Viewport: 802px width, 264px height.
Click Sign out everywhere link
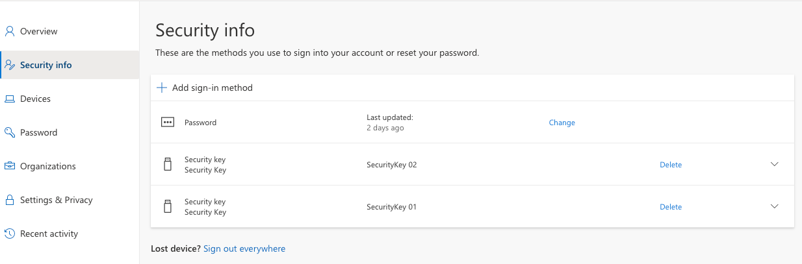(244, 248)
